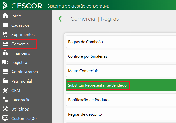
Task: Select Substituir Representante/Vendedor option
Action: click(121, 85)
